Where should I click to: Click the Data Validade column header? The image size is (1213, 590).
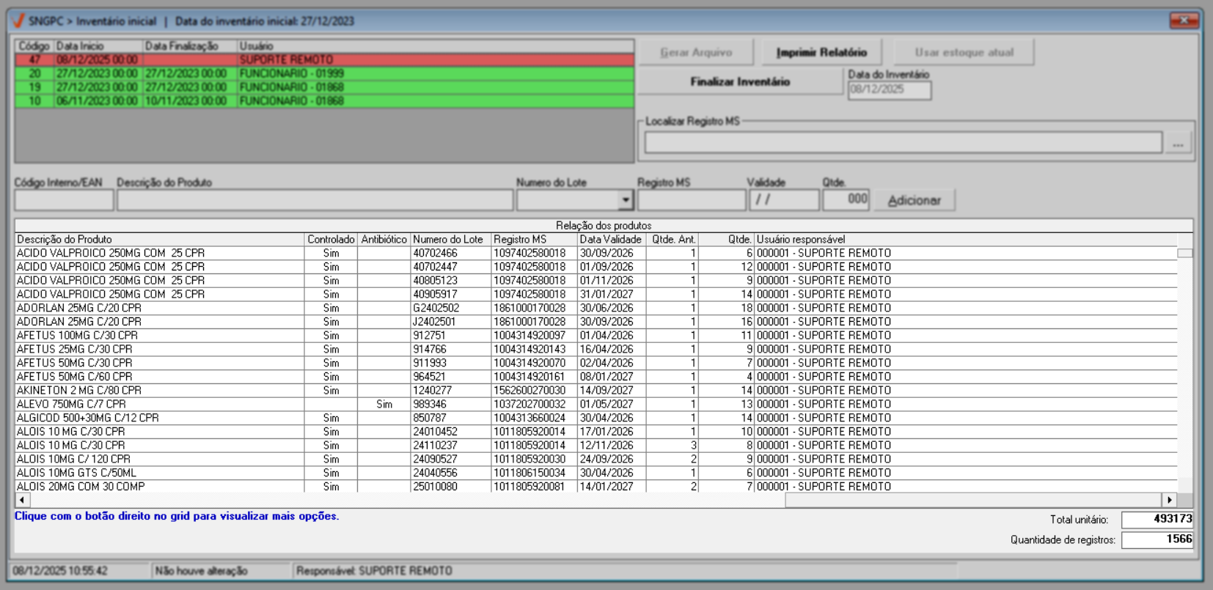click(x=610, y=240)
